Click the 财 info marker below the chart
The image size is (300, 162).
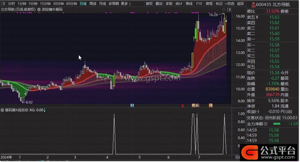[132, 105]
